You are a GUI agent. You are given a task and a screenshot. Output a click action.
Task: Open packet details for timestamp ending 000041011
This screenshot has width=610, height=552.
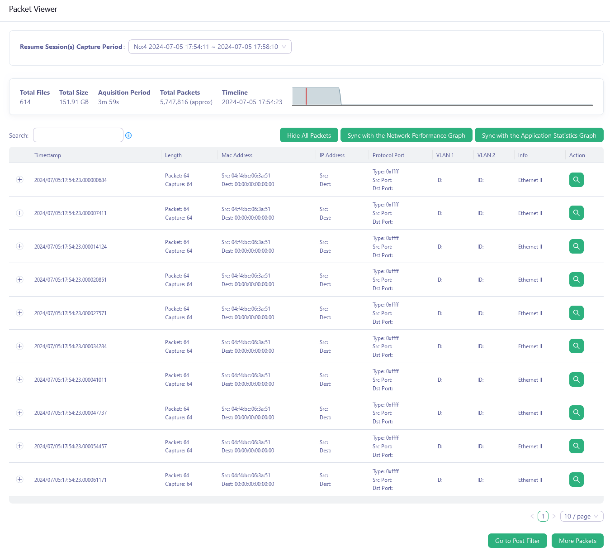(x=576, y=379)
